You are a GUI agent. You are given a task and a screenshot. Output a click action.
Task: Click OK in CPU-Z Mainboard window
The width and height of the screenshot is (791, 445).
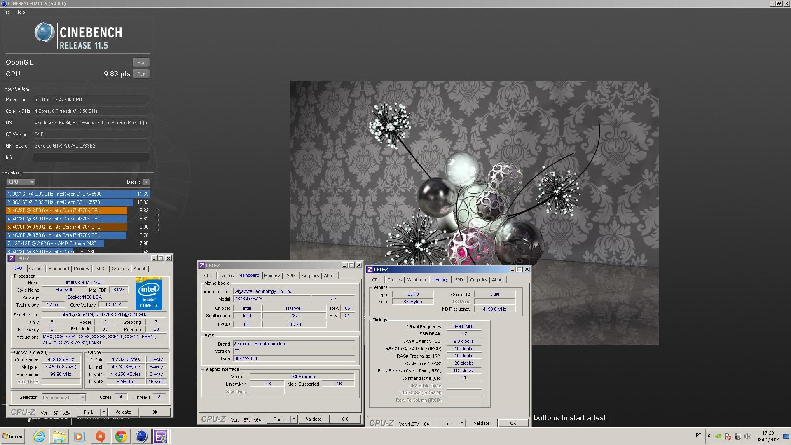345,419
